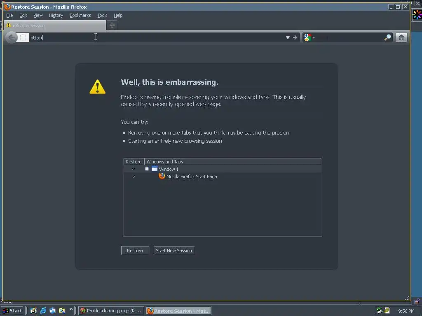This screenshot has width=422, height=316.
Task: Click the Window 1 folder icon
Action: tap(155, 169)
